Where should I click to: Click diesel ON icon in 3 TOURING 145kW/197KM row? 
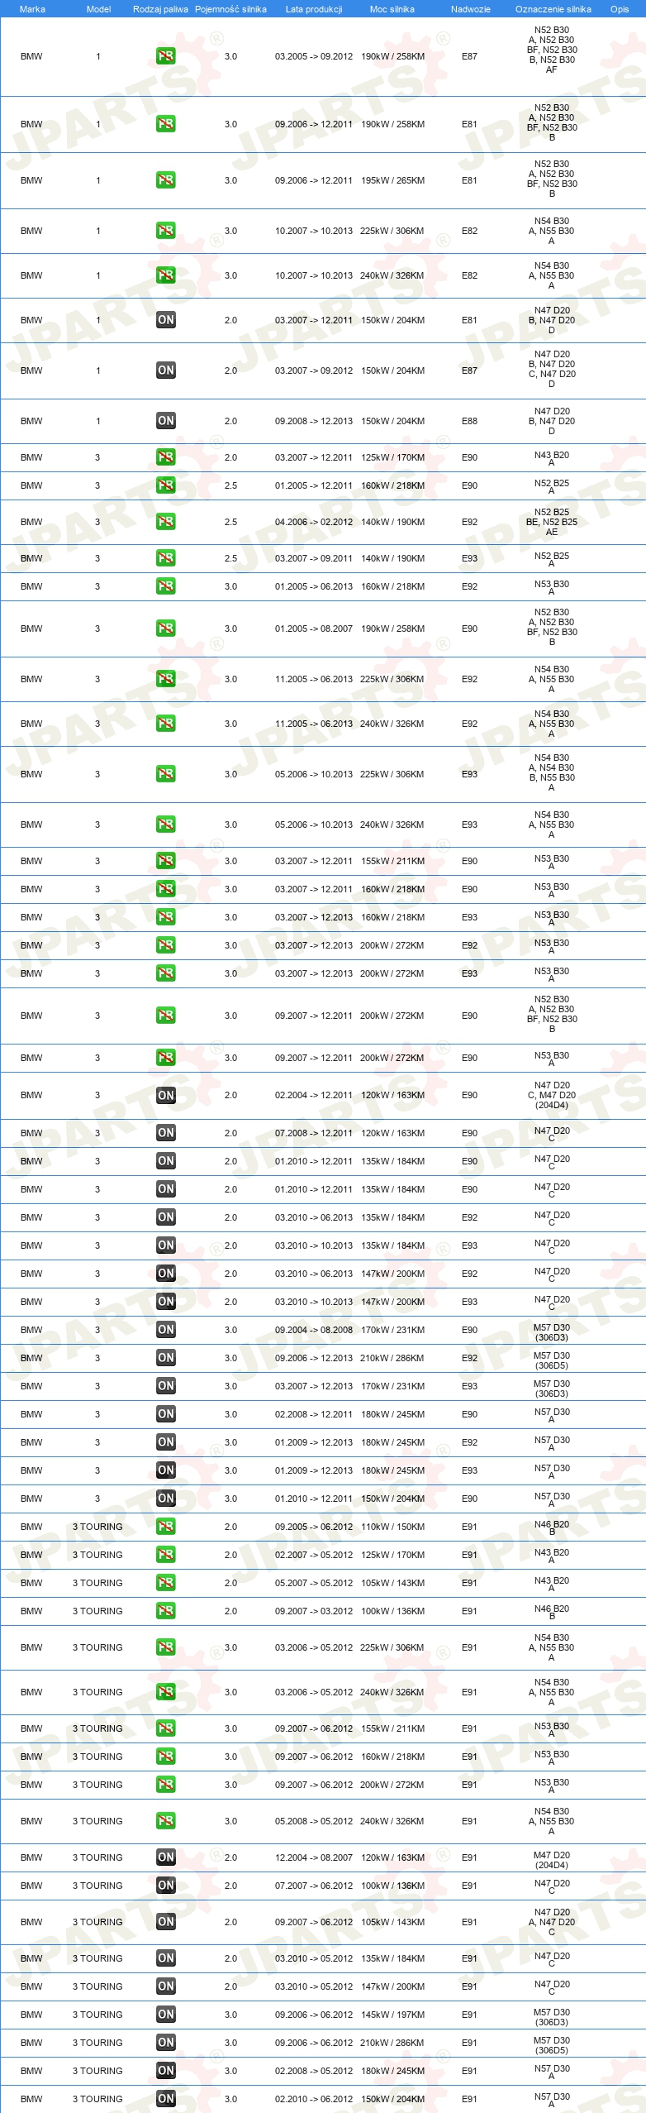[166, 2015]
